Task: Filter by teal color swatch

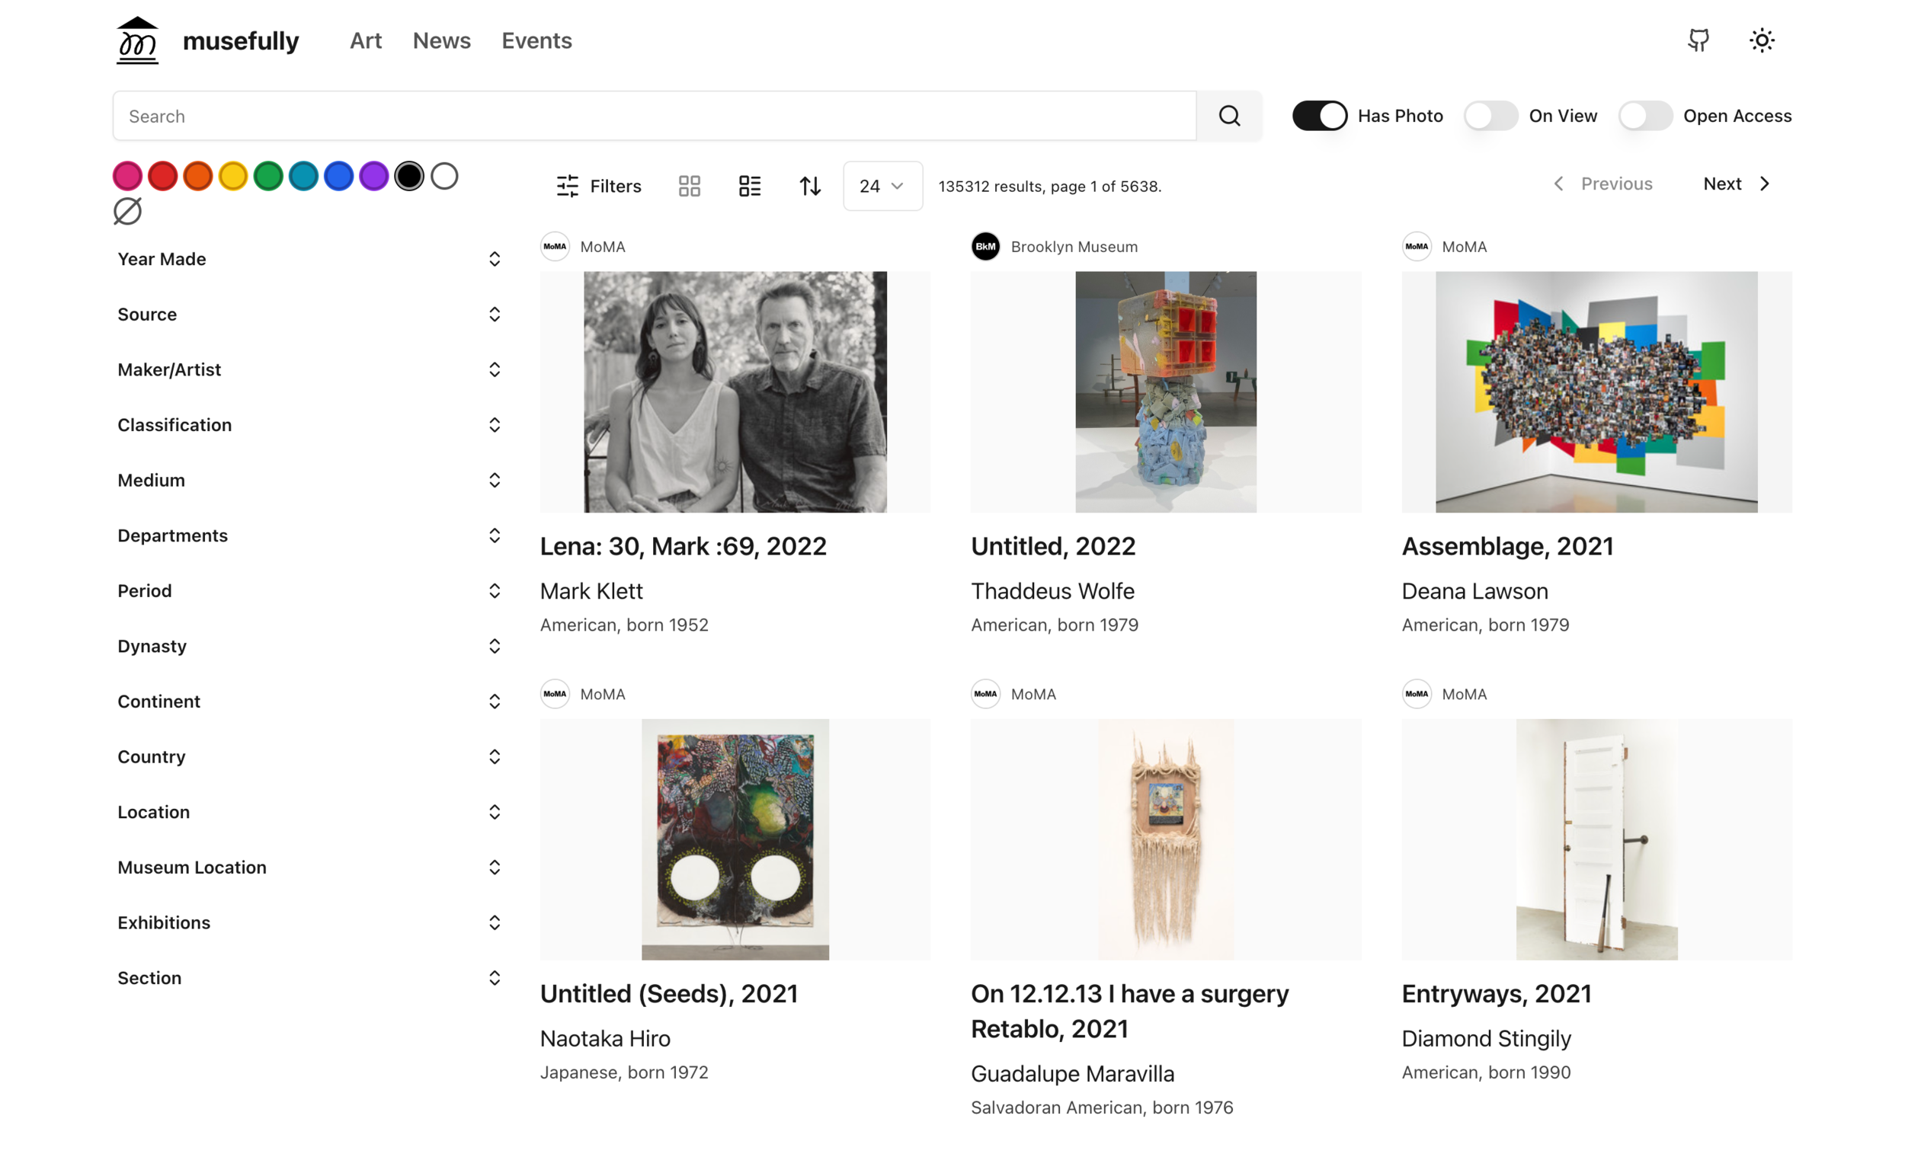Action: click(303, 176)
